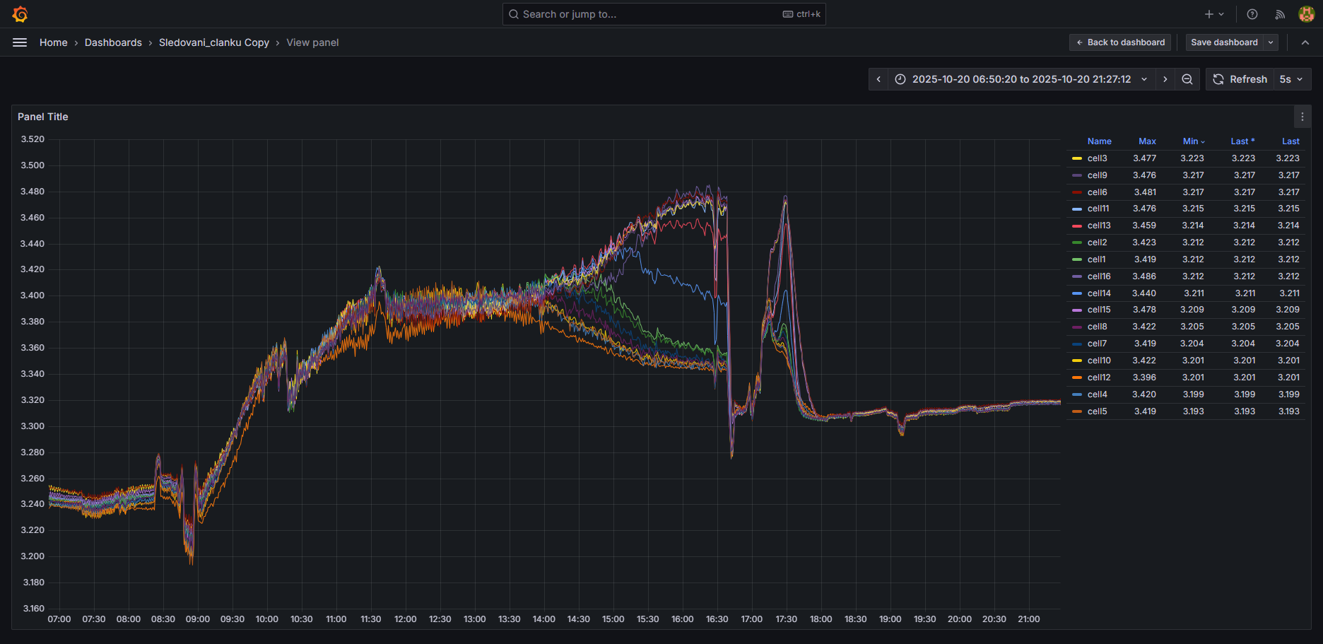Open Sledovani_clanku Copy breadcrumb
Screen dimensions: 1323x644
point(213,42)
